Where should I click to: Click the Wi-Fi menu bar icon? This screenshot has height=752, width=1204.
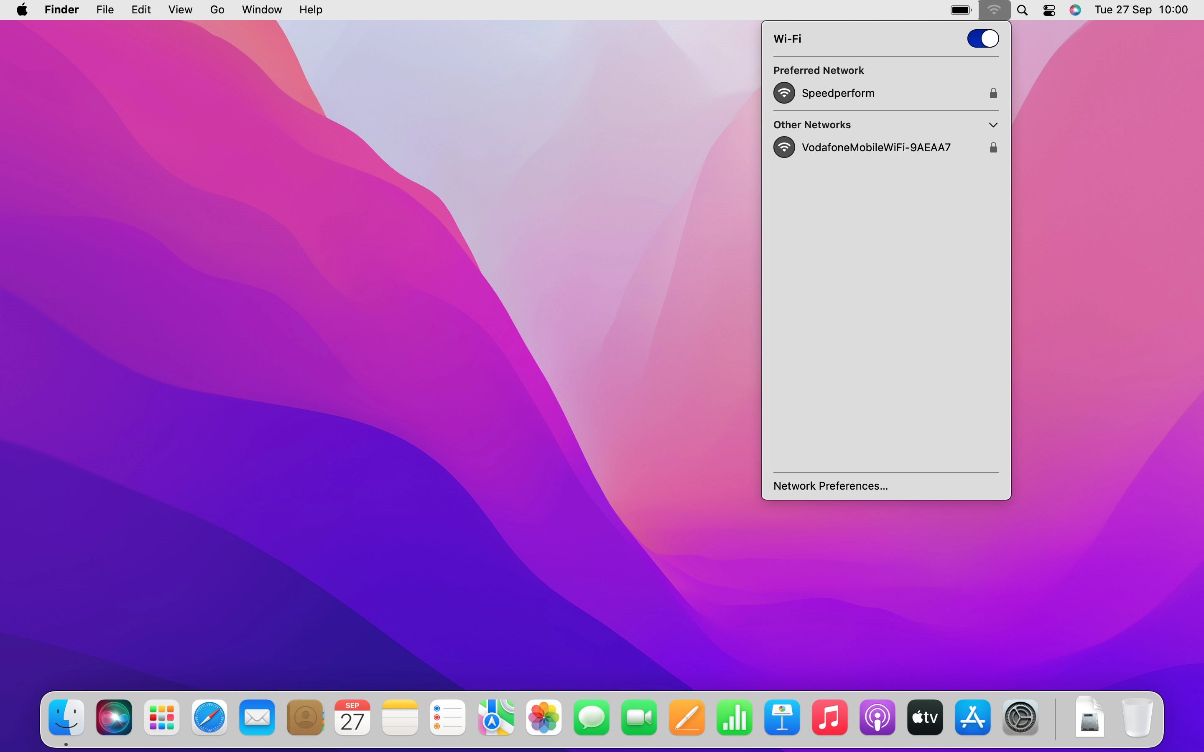(994, 10)
